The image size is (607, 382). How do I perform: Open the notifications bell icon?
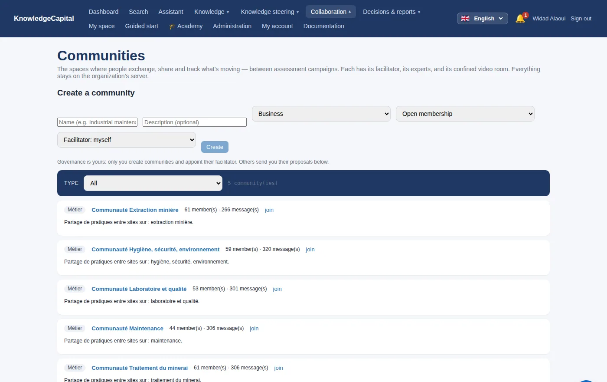click(x=520, y=19)
